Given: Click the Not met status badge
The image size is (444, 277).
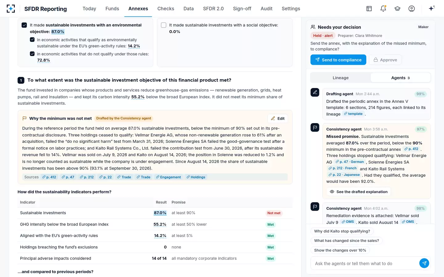Looking at the screenshot, I should pos(274,213).
